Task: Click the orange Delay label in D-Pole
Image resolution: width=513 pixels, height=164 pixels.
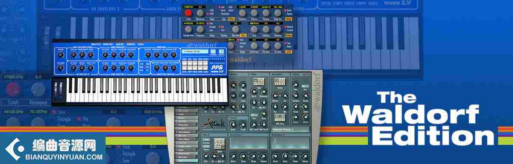Action: pyautogui.click(x=289, y=35)
